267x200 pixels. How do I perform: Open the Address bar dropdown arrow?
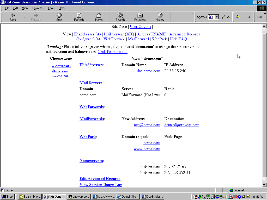click(217, 17)
